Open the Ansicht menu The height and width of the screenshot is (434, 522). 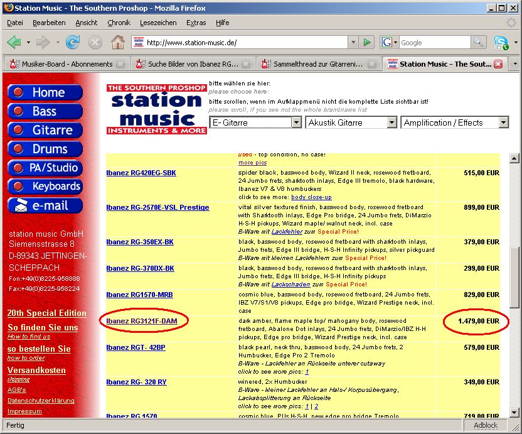(x=86, y=23)
